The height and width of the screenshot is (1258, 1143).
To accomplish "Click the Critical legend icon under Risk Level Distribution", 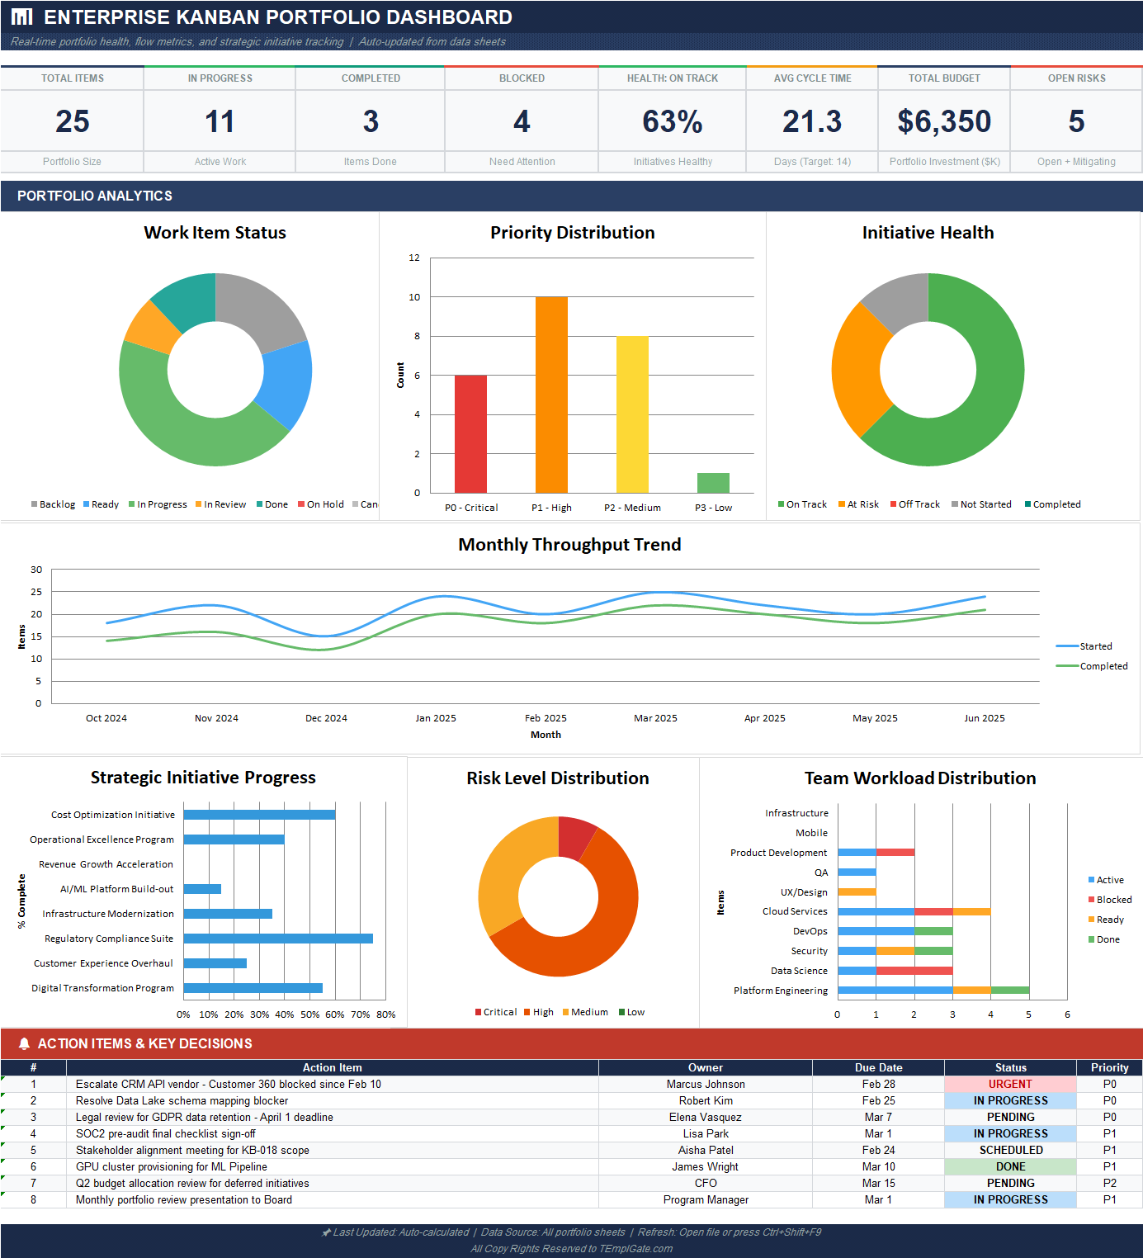I will [x=479, y=1012].
